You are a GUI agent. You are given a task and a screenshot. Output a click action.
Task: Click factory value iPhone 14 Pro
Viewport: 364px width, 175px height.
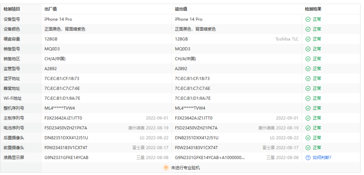[x=58, y=19]
